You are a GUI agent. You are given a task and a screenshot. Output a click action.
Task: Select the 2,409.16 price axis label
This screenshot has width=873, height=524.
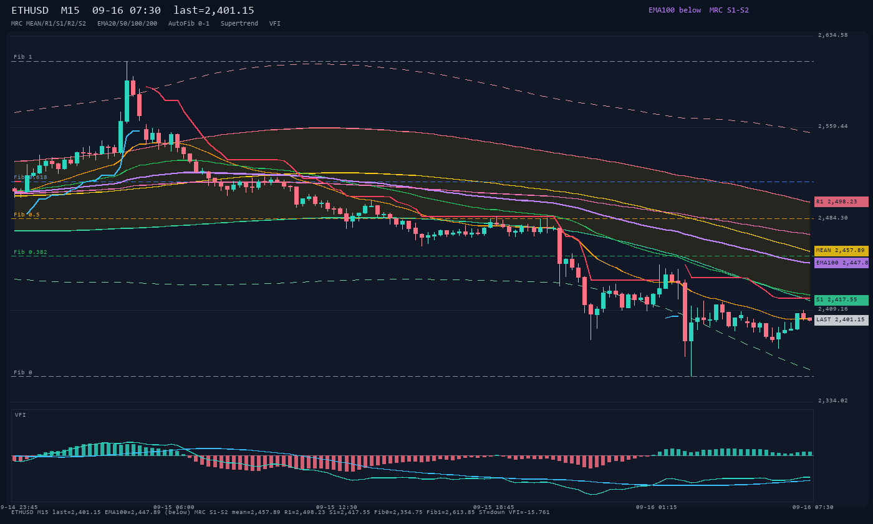pos(833,309)
